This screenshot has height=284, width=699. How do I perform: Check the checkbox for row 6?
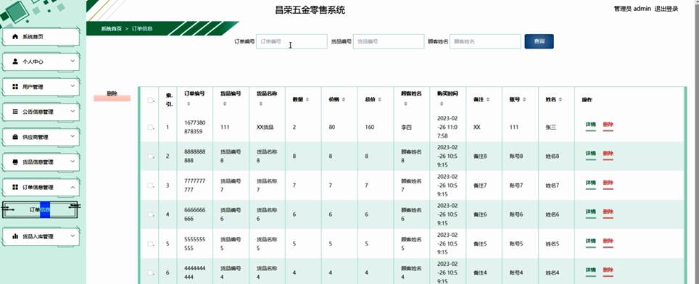[150, 272]
